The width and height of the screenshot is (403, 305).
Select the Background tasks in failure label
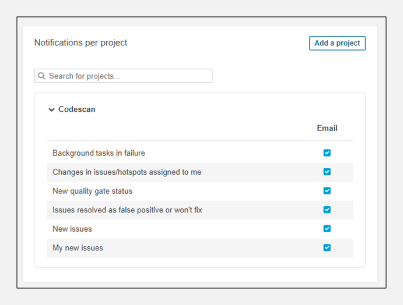point(99,153)
